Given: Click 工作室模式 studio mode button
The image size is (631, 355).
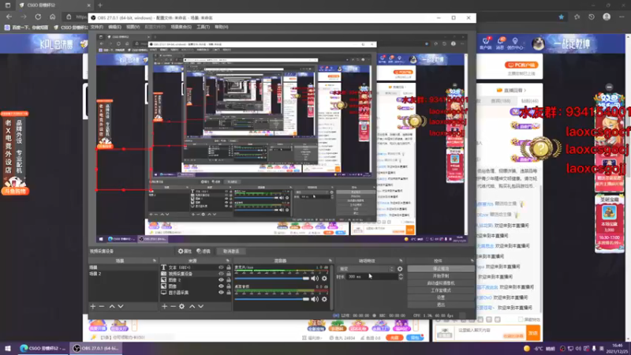Looking at the screenshot, I should coord(441,290).
